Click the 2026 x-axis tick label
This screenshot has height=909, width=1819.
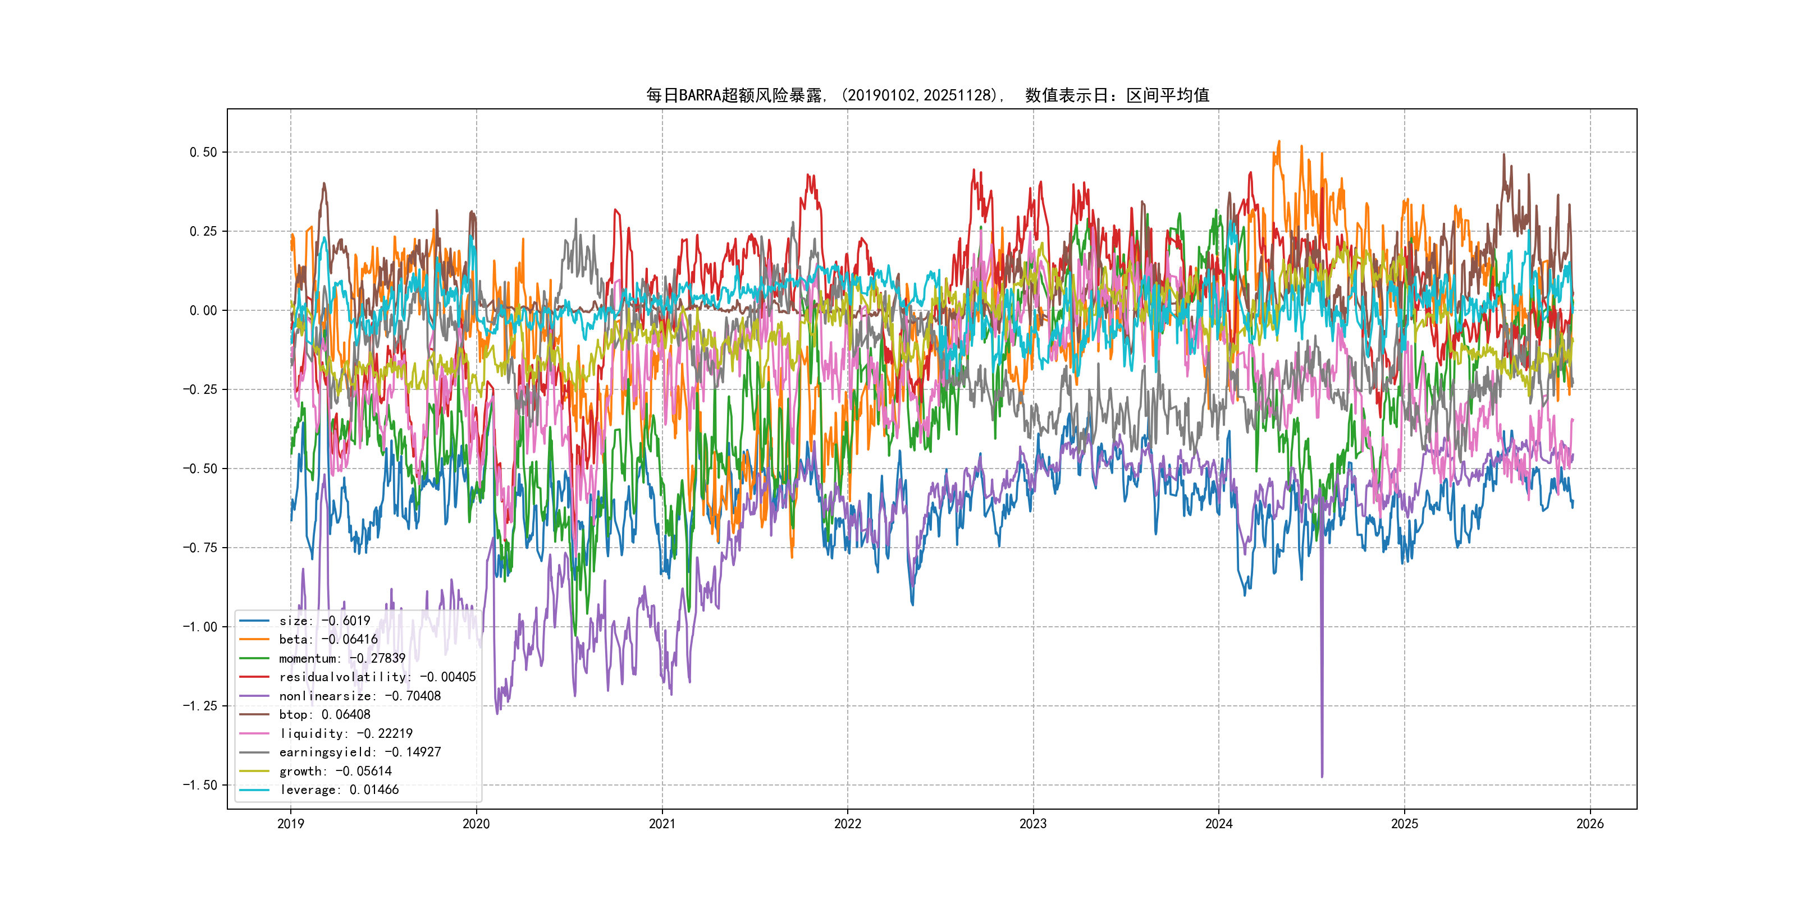(1589, 824)
